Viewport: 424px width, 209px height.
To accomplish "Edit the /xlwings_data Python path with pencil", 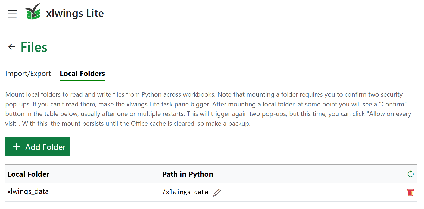I will coord(217,192).
